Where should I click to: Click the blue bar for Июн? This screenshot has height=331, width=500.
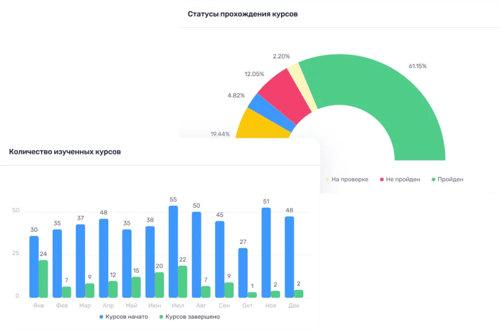click(150, 262)
